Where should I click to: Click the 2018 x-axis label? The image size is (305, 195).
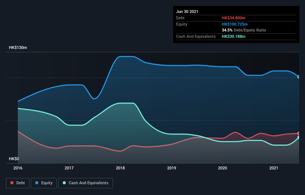[120, 168]
